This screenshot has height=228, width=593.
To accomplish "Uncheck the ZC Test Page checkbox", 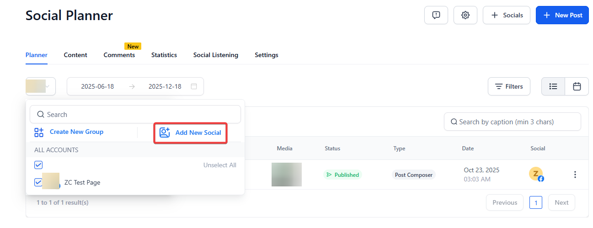I will (x=38, y=182).
